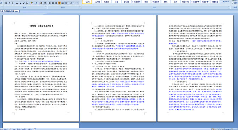238x130 pixels.
Task: Open the line spacing dropdown
Action: click(x=67, y=3)
